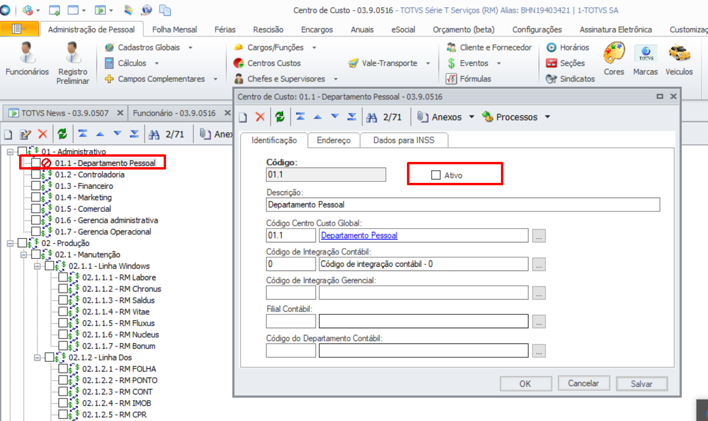Switch to the Folha Mensal ribbon tab
The width and height of the screenshot is (708, 421).
pyautogui.click(x=175, y=30)
